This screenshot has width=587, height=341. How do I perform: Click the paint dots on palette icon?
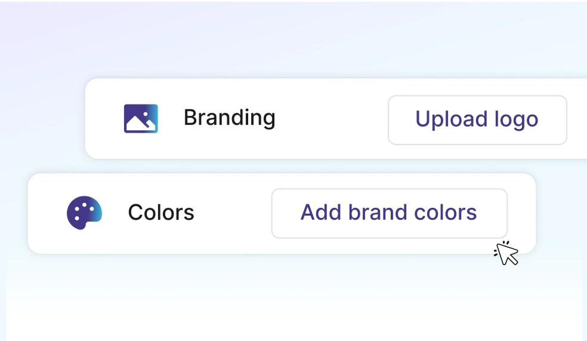point(85,206)
